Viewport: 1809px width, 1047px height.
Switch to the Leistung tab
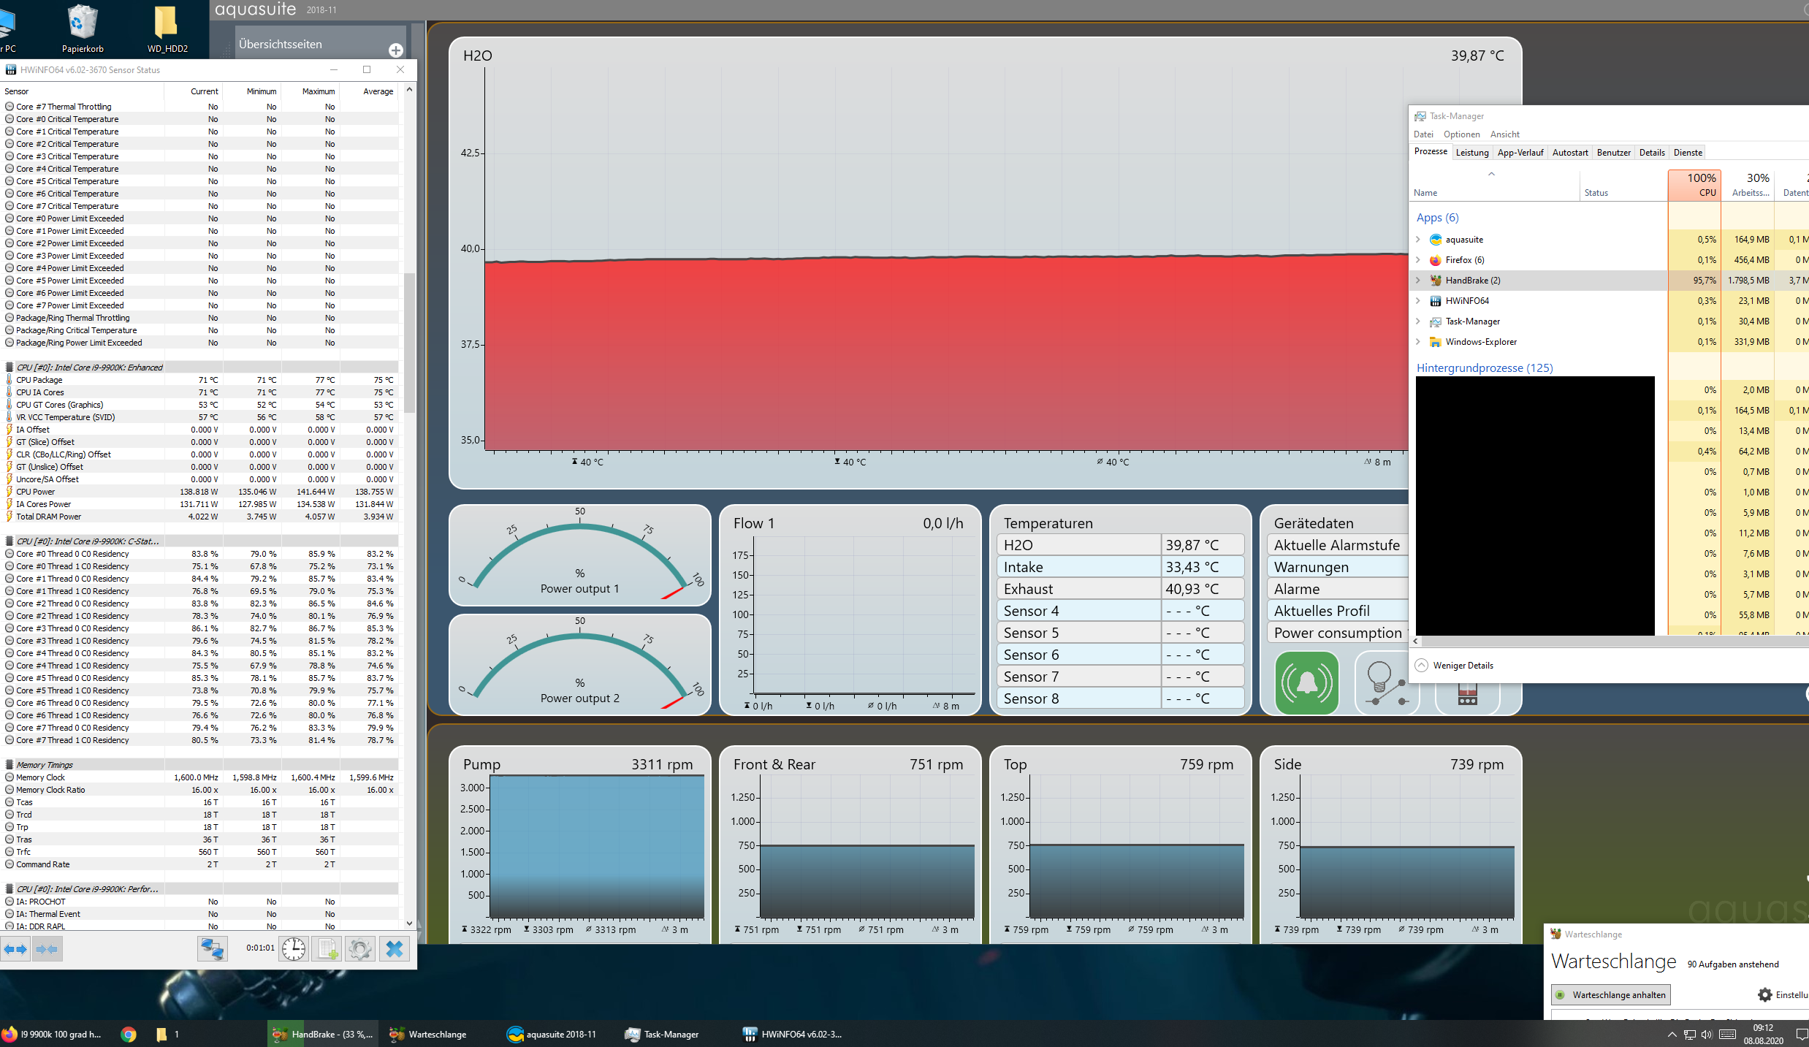coord(1471,153)
